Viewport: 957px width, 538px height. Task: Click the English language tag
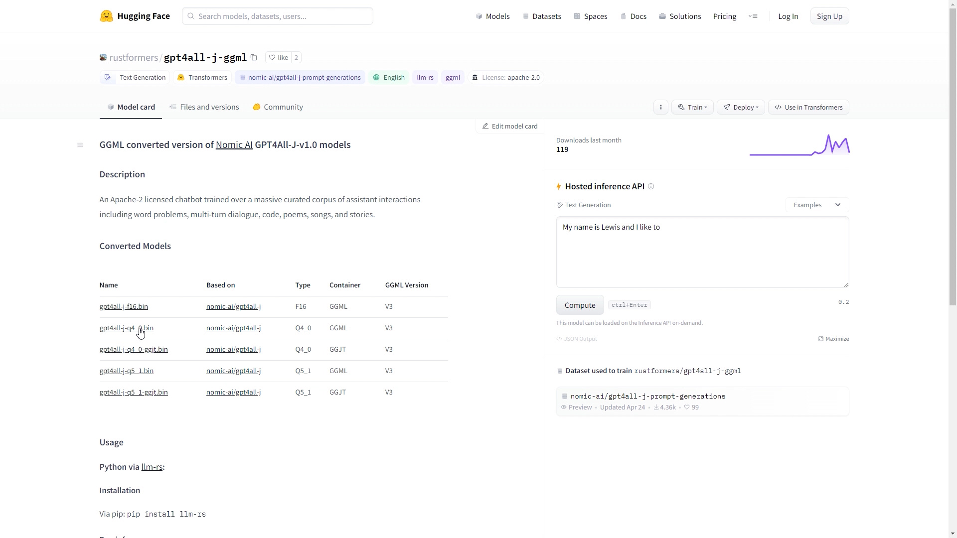(x=389, y=78)
